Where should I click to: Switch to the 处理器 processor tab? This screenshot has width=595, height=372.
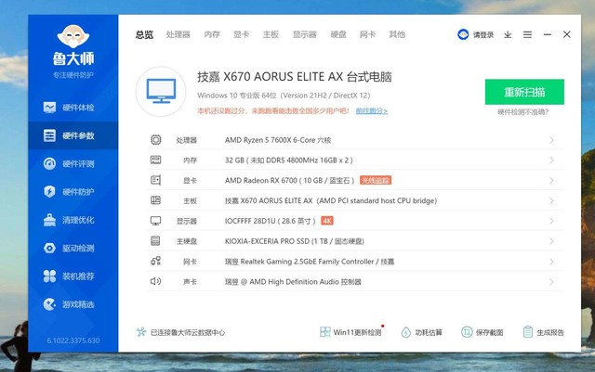[x=178, y=34]
